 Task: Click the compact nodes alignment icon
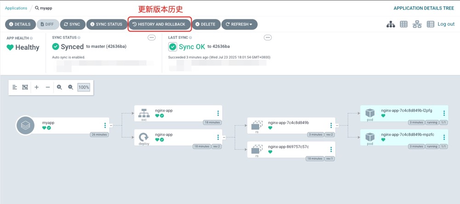pyautogui.click(x=15, y=87)
